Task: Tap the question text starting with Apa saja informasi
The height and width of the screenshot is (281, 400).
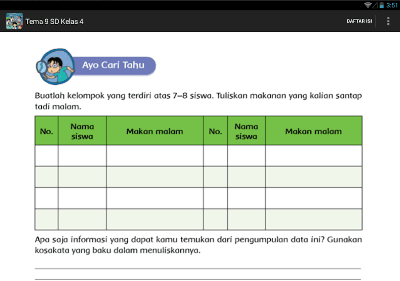Action: [198, 245]
